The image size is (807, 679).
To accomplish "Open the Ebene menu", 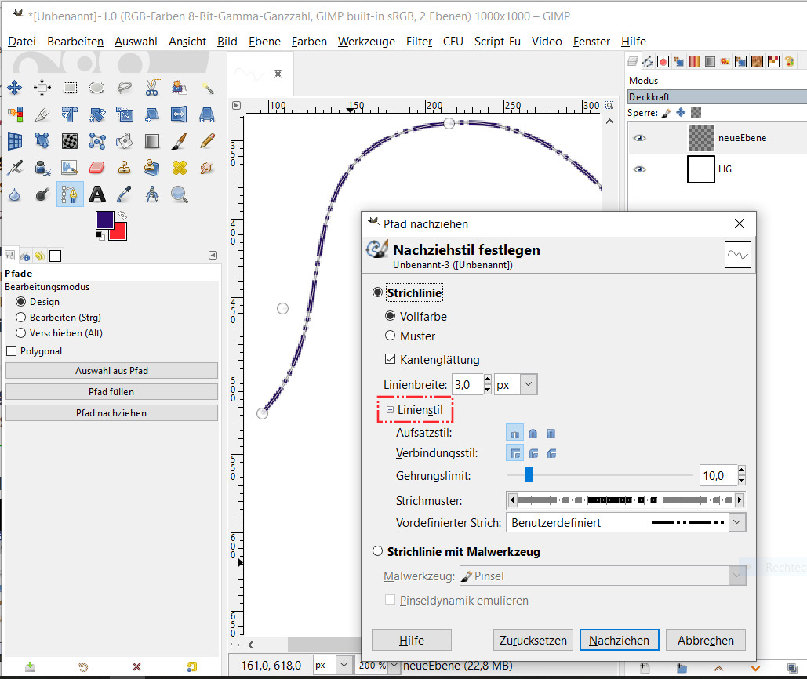I will pos(264,42).
